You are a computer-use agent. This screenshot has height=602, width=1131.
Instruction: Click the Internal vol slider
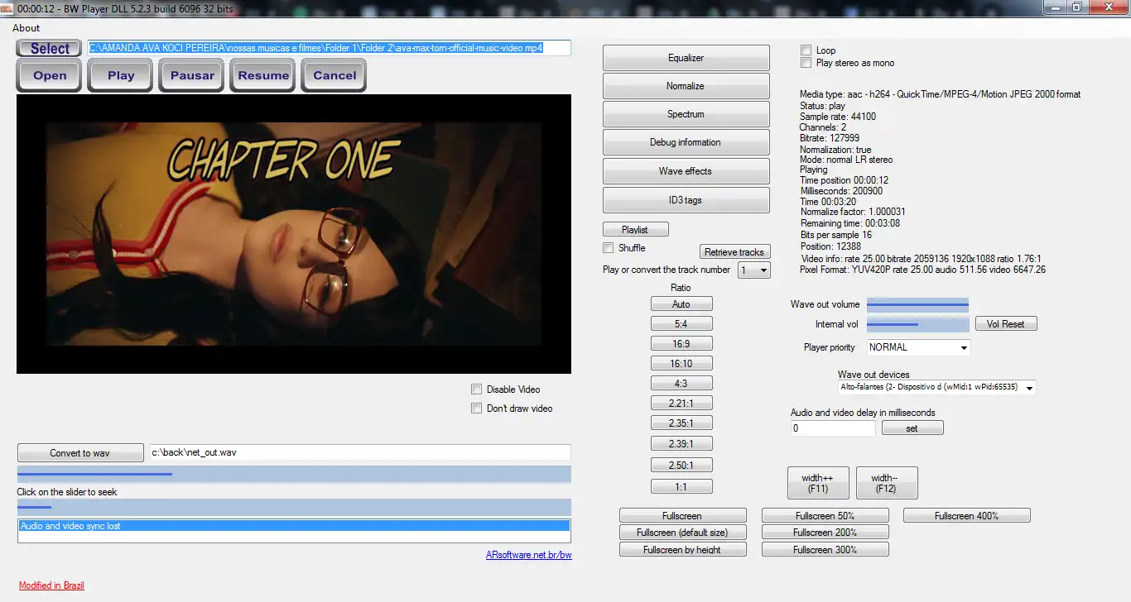pos(917,324)
